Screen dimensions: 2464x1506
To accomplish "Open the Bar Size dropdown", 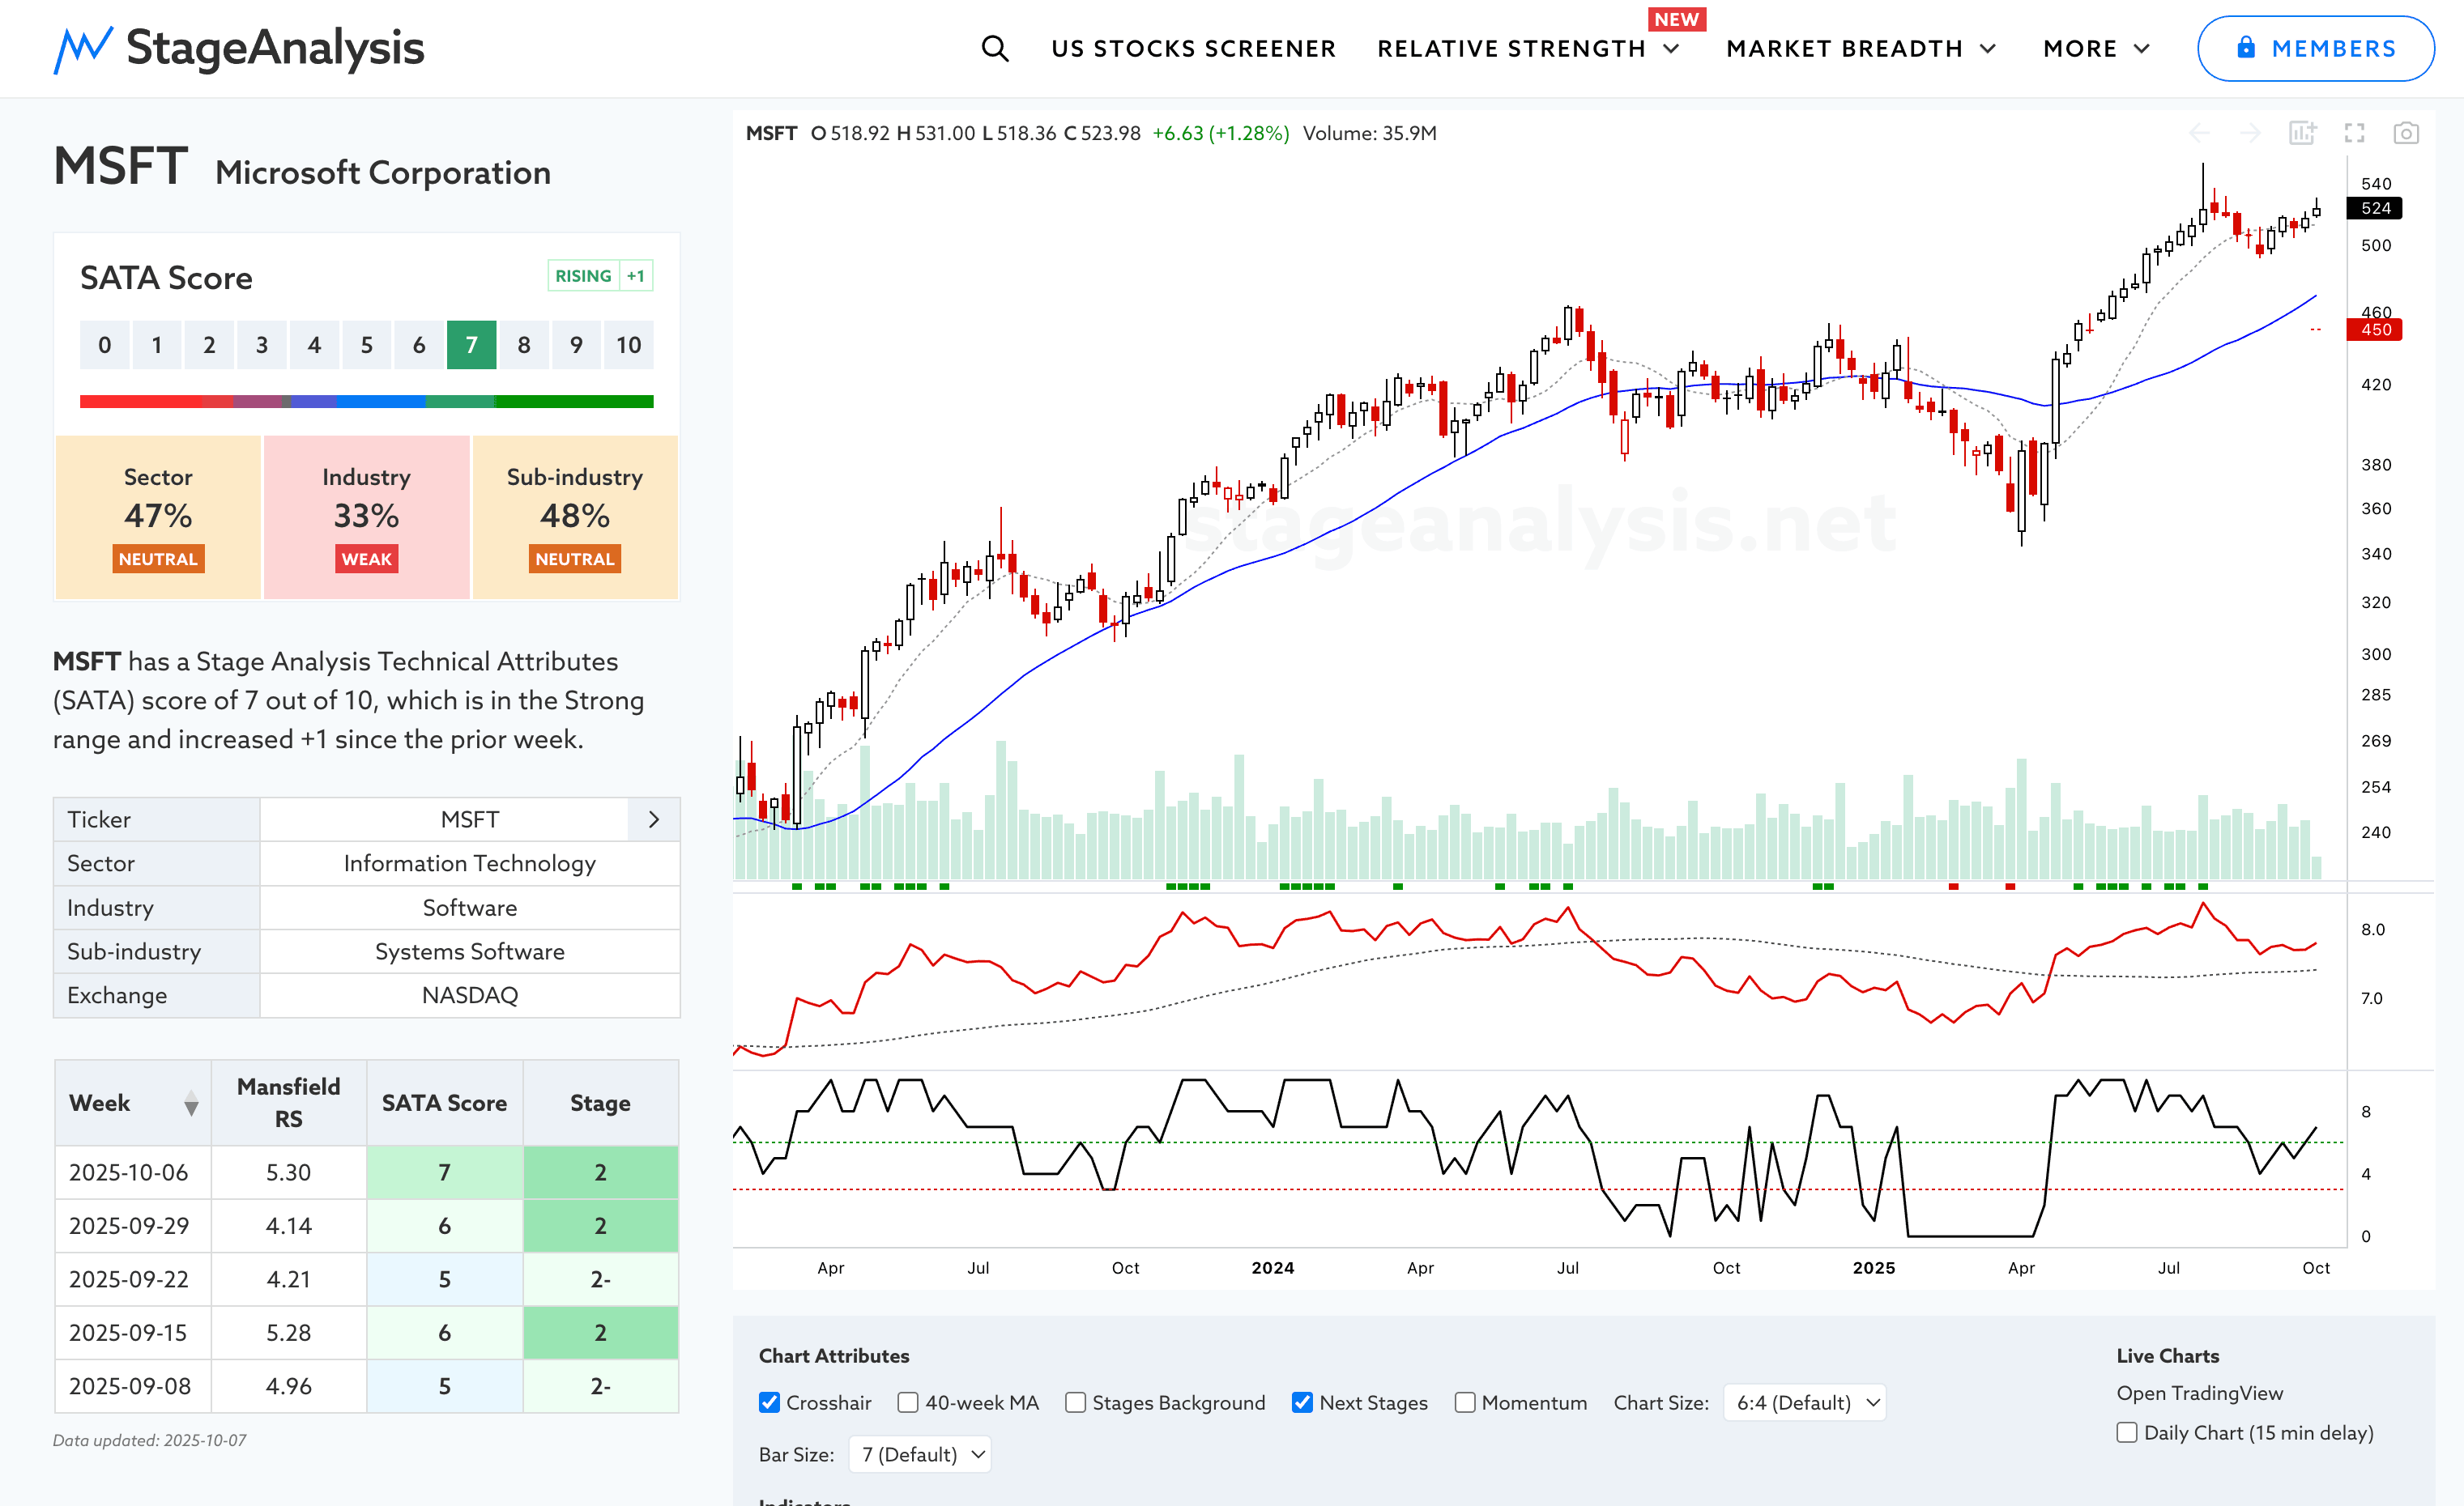I will (920, 1454).
